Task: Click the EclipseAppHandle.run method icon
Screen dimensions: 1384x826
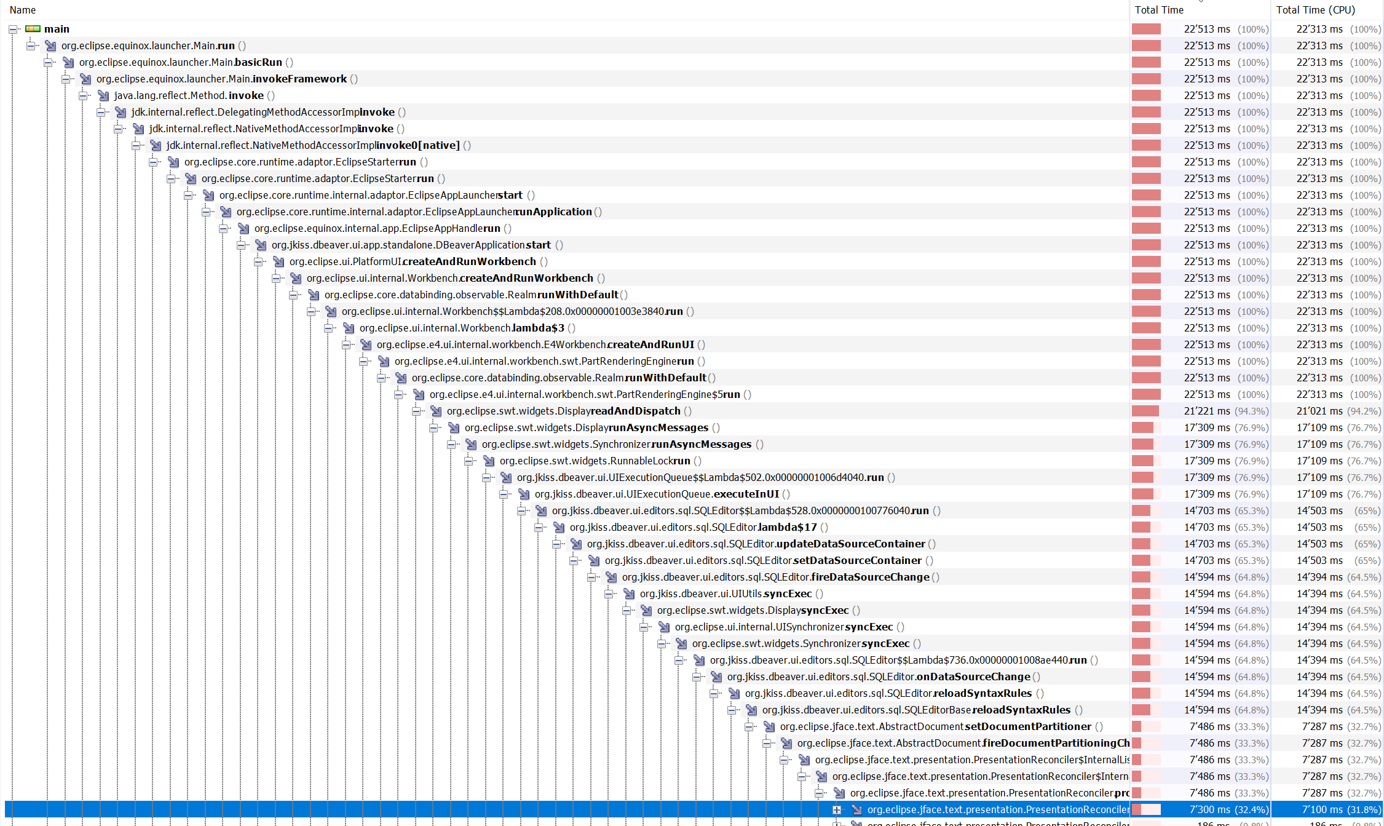Action: [x=243, y=228]
